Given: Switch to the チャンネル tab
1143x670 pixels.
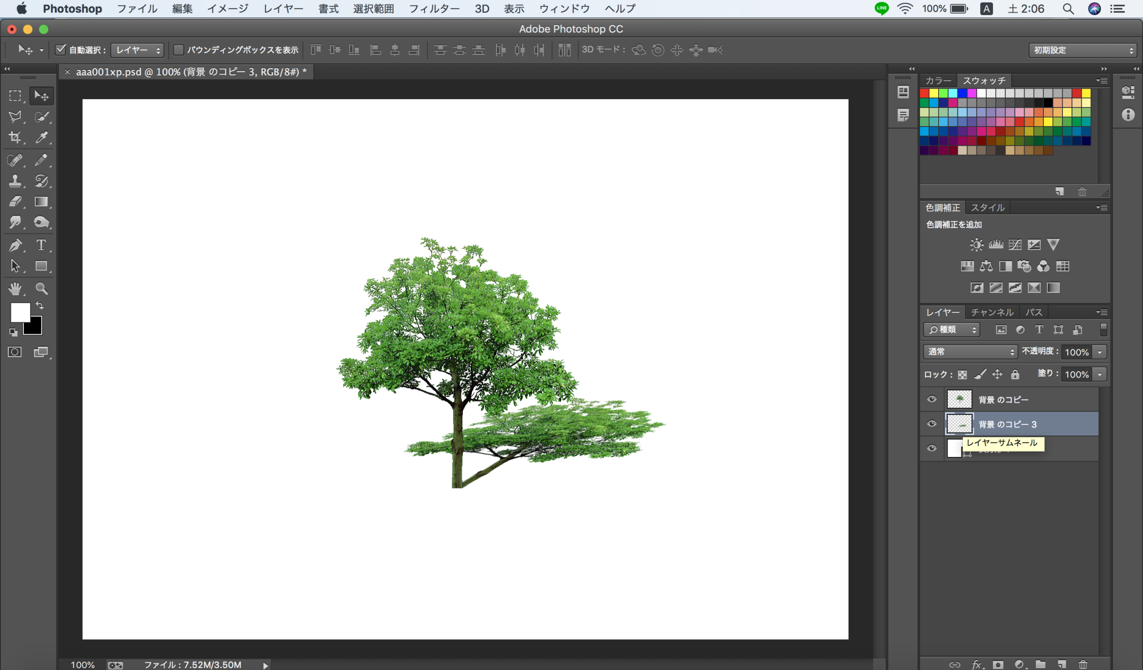Looking at the screenshot, I should point(992,312).
